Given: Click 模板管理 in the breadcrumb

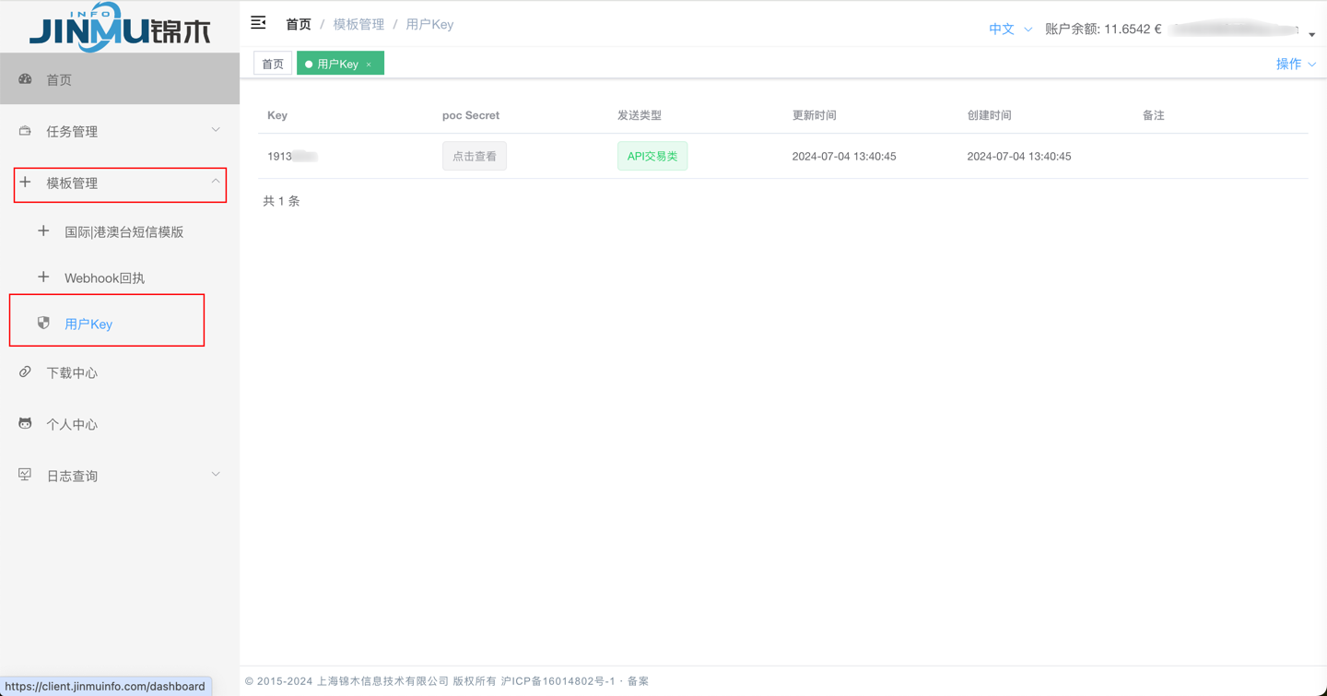Looking at the screenshot, I should [358, 25].
